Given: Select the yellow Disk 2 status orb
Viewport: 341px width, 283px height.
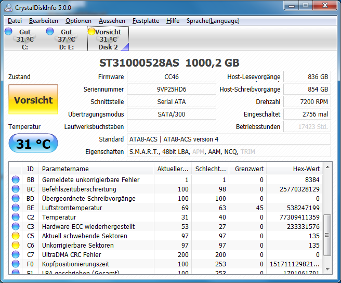Looking at the screenshot, I should tap(91, 31).
